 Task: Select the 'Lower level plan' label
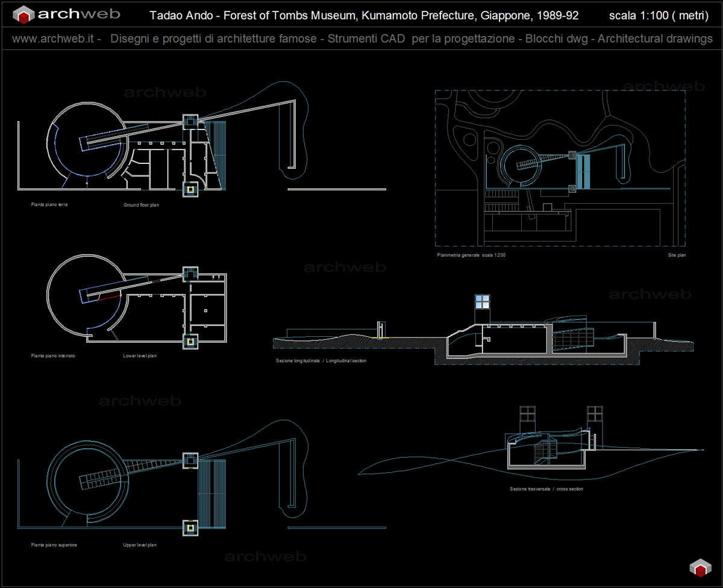pos(140,356)
